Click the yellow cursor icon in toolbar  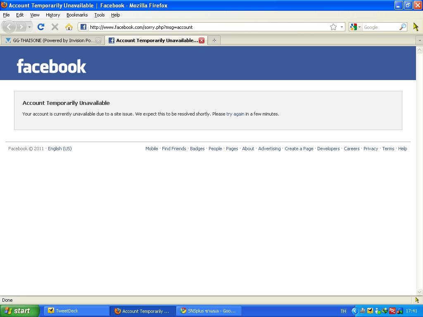[416, 27]
